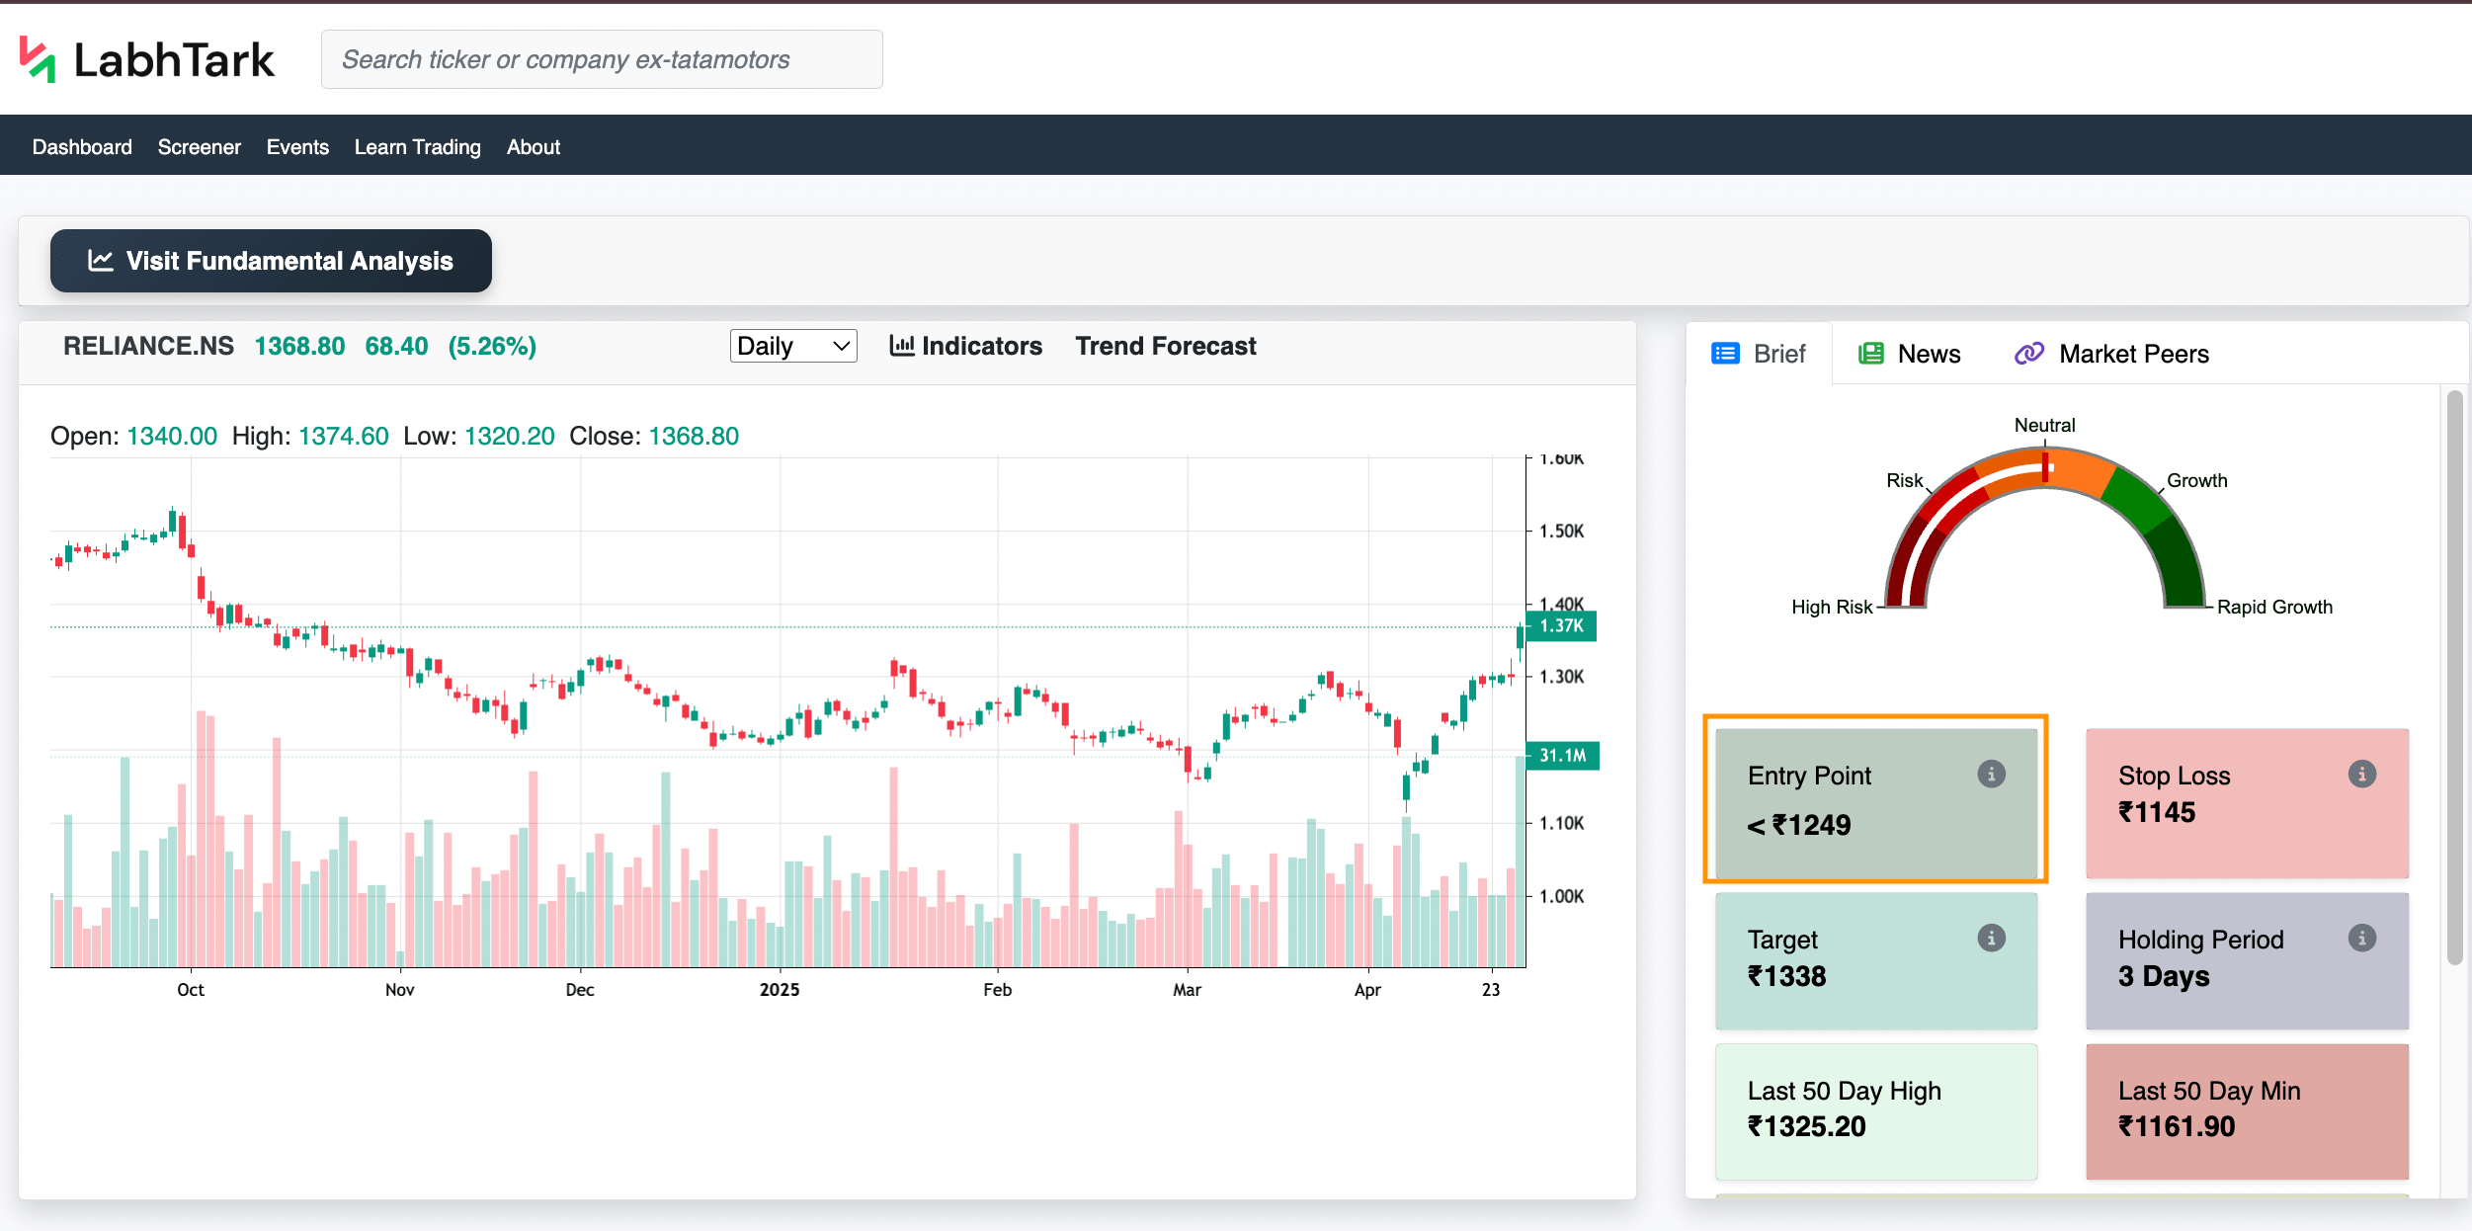Open Learn Trading from navigation
Viewport: 2472px width, 1231px height.
[417, 146]
